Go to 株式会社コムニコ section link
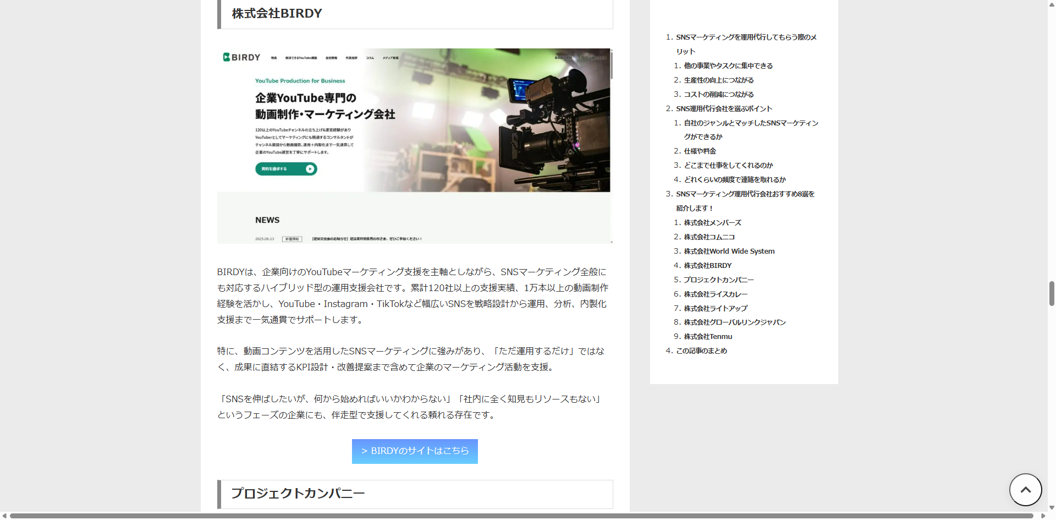The height and width of the screenshot is (520, 1056). (x=709, y=237)
